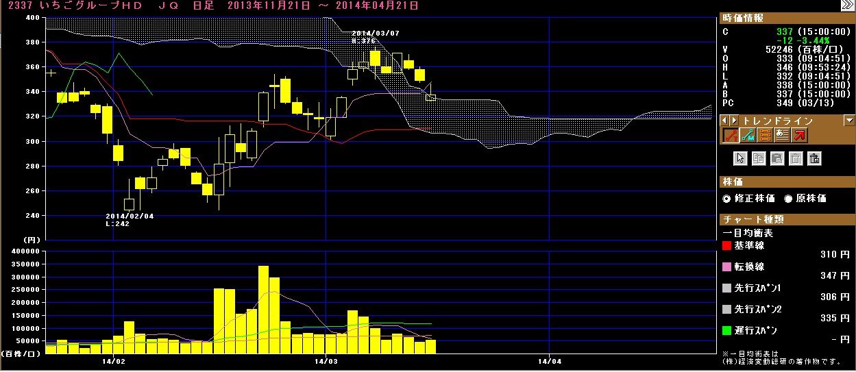Click the opening price value 333
The height and width of the screenshot is (372, 856).
pyautogui.click(x=784, y=58)
